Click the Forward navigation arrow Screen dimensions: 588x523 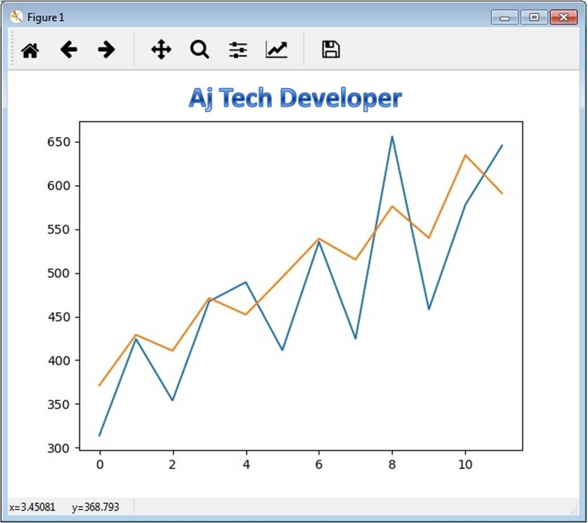click(x=106, y=50)
